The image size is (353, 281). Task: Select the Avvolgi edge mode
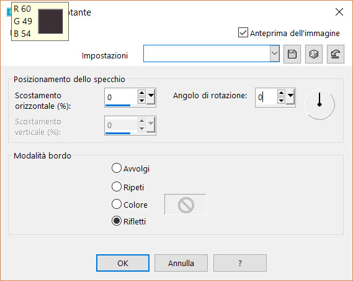pos(117,168)
